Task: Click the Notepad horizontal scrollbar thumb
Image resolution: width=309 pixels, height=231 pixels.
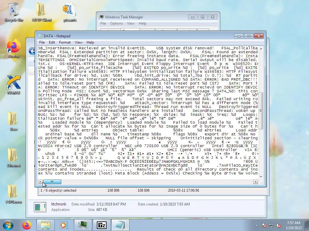Action: pyautogui.click(x=52, y=182)
